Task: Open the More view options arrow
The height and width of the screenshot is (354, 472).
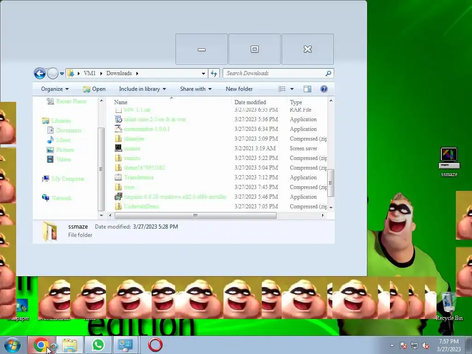Action: point(292,89)
